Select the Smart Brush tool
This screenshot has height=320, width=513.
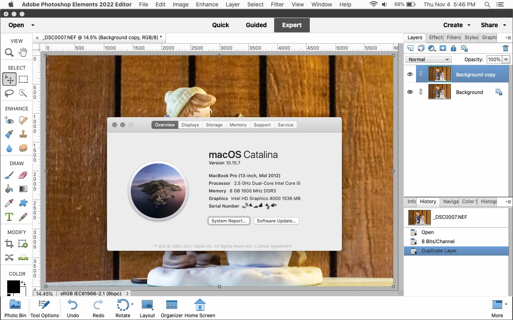[9, 134]
